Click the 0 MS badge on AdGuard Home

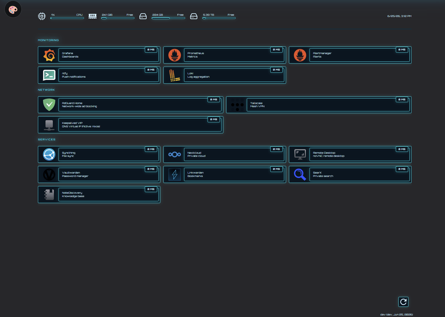tap(214, 100)
